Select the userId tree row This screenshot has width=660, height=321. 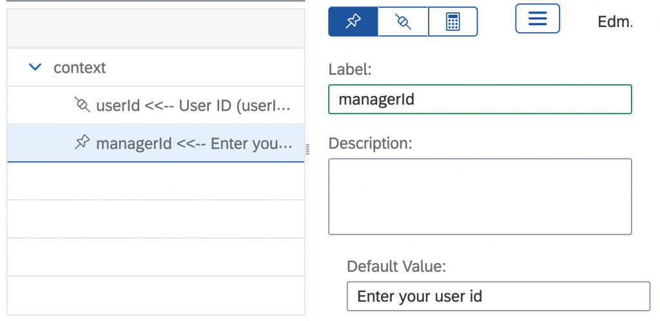tap(156, 105)
